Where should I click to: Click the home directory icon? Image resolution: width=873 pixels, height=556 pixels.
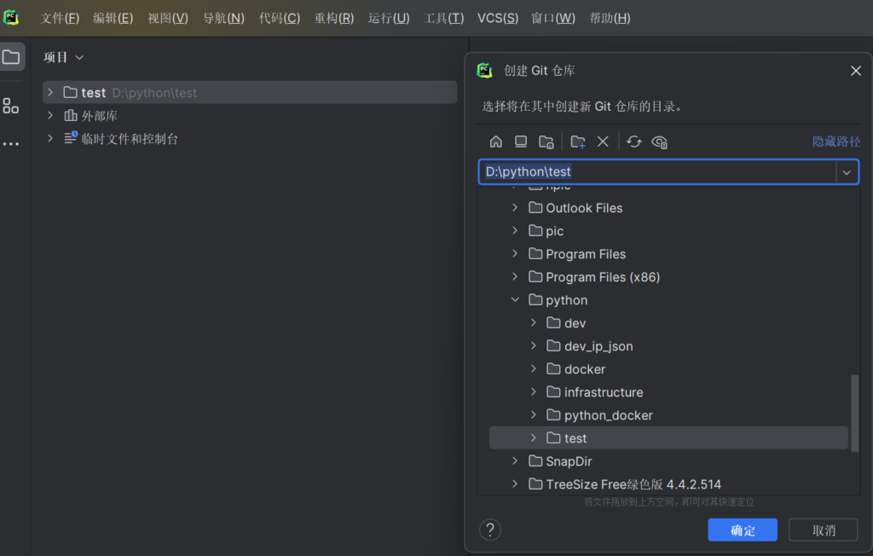click(495, 142)
